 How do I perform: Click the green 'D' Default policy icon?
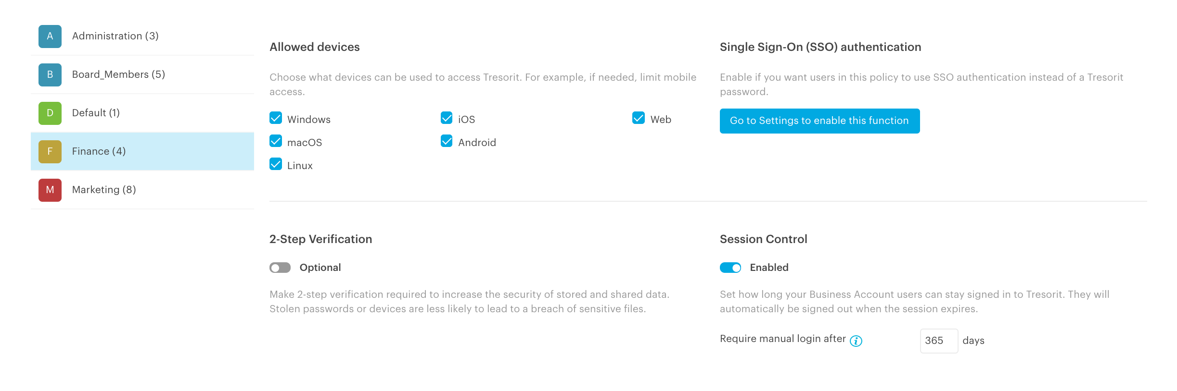point(50,113)
